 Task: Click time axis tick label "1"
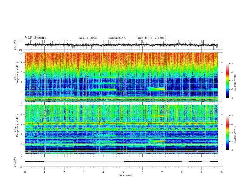click(44, 172)
